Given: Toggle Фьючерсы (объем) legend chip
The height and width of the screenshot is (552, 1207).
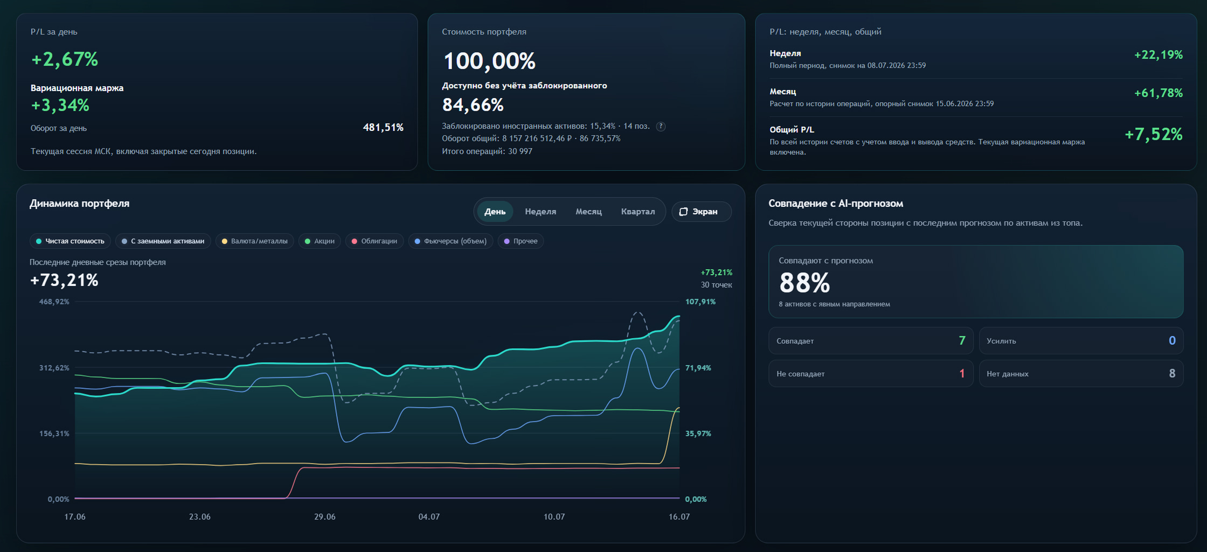Looking at the screenshot, I should click(450, 241).
